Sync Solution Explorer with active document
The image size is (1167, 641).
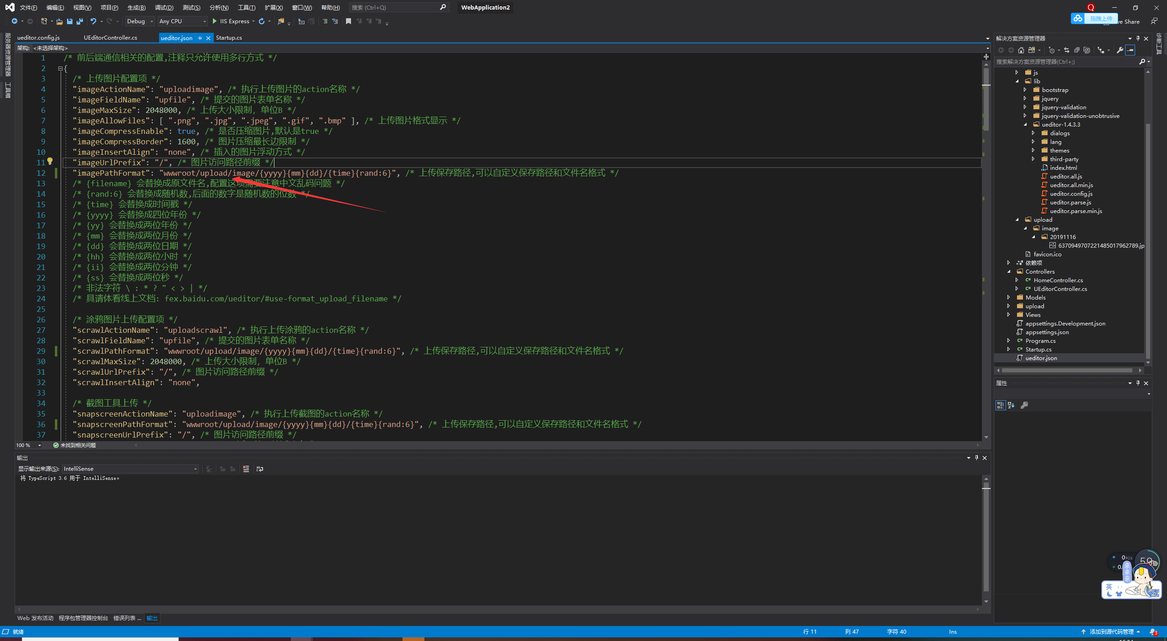(1067, 50)
